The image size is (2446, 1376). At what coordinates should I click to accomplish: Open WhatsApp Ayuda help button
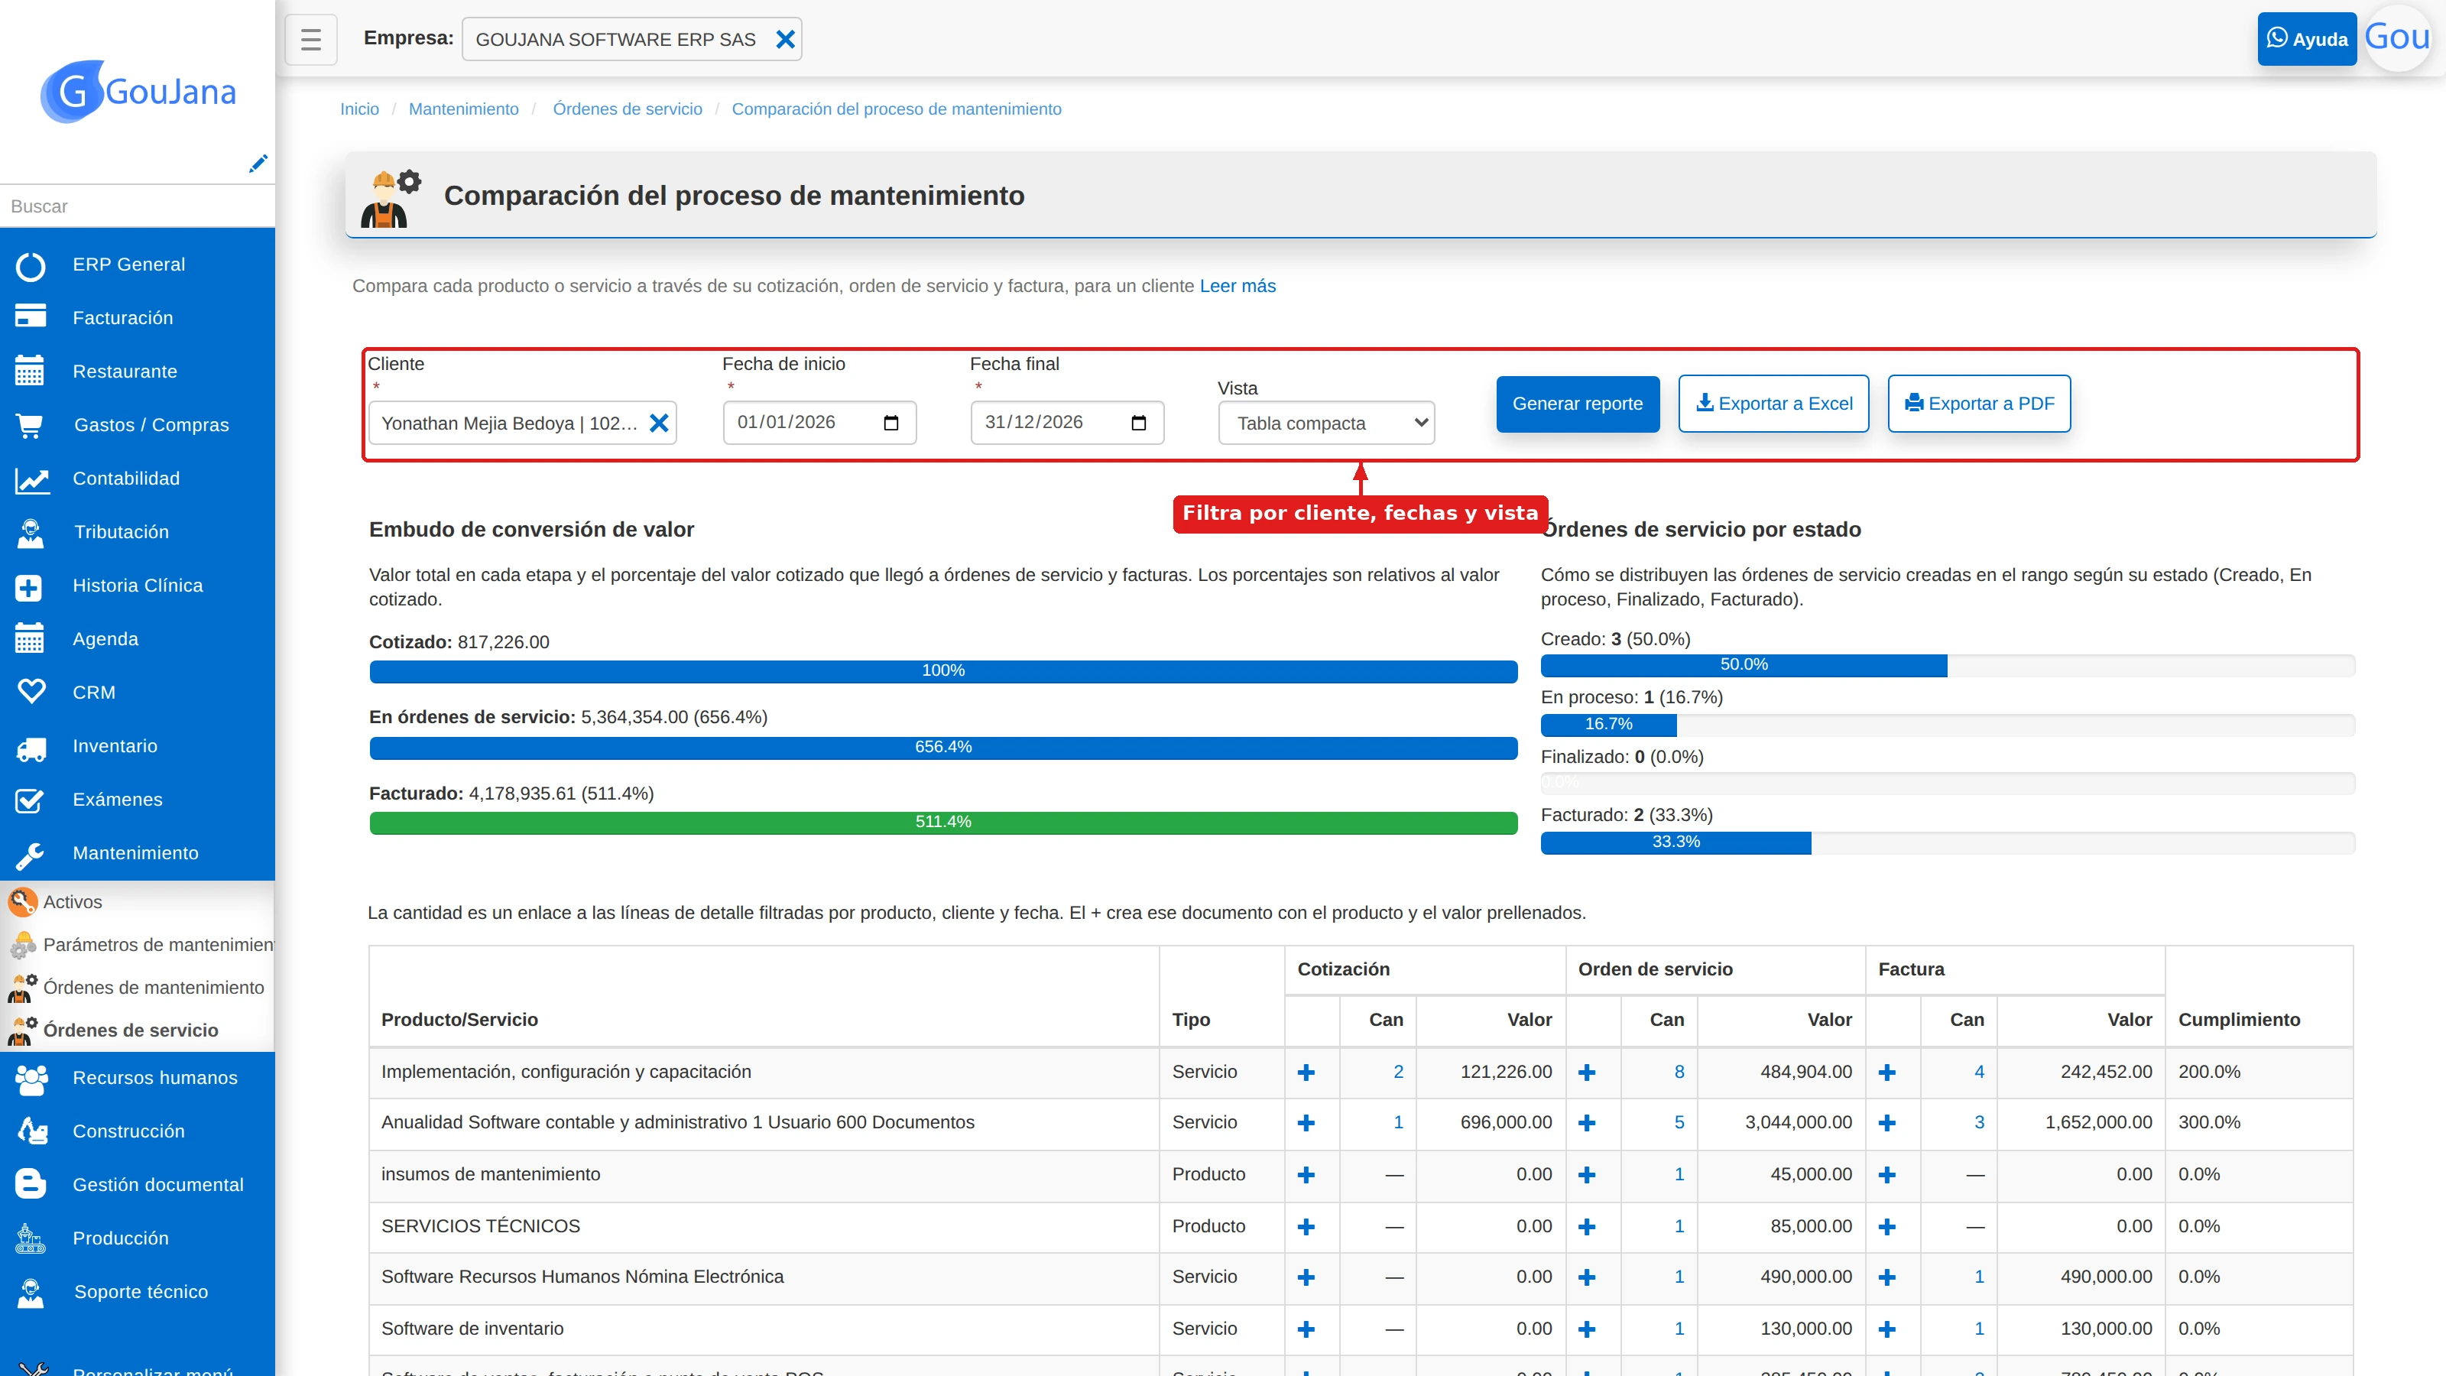point(2306,39)
